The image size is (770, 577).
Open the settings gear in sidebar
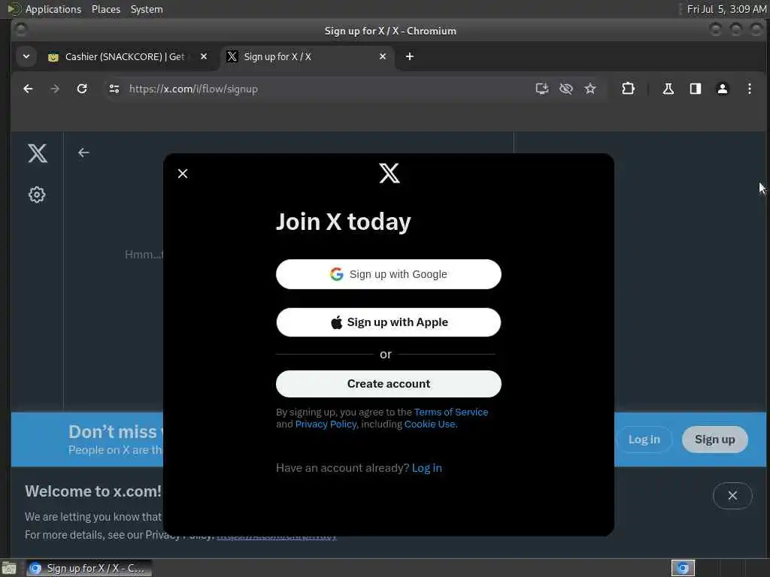coord(37,195)
